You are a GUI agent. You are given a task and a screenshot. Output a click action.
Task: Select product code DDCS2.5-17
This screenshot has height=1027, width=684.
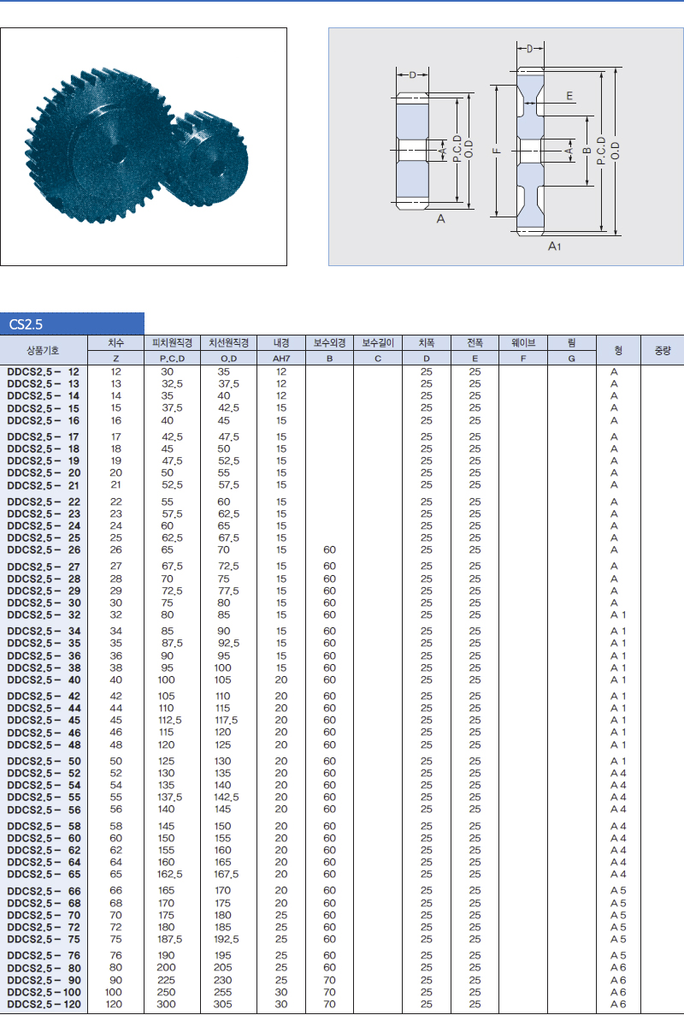point(43,436)
